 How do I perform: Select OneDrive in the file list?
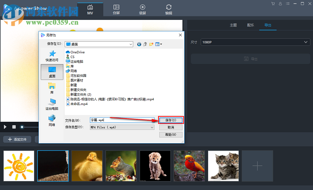pos(75,52)
